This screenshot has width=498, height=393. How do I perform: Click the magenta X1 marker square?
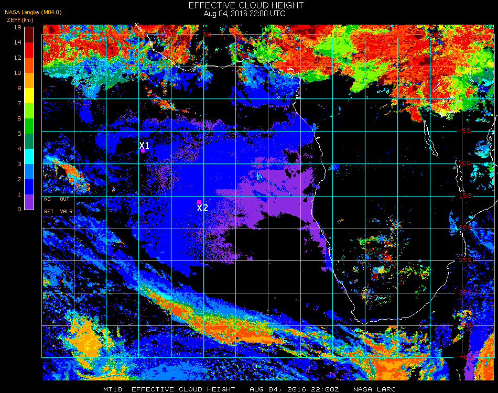click(x=143, y=151)
